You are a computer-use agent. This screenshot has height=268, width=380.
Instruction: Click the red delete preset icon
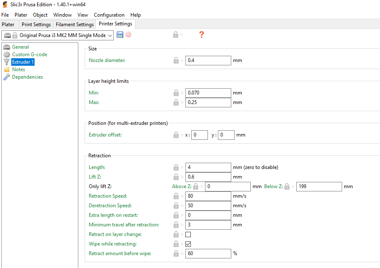(x=128, y=35)
